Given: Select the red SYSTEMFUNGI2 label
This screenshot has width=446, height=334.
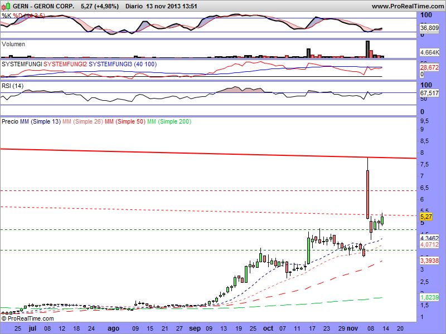Looking at the screenshot, I should coord(65,64).
